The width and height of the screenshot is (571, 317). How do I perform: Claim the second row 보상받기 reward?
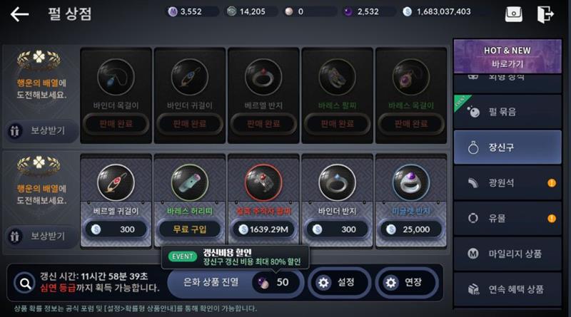tap(41, 237)
